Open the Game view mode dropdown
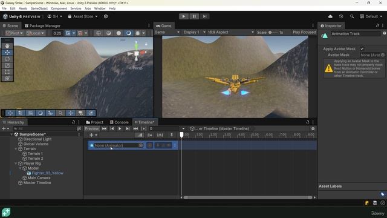 167,32
